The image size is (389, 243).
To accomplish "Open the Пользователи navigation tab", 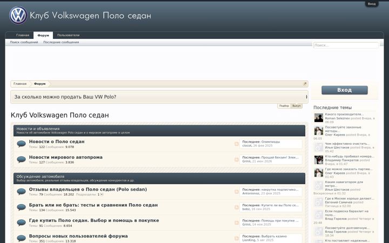I will (x=68, y=35).
